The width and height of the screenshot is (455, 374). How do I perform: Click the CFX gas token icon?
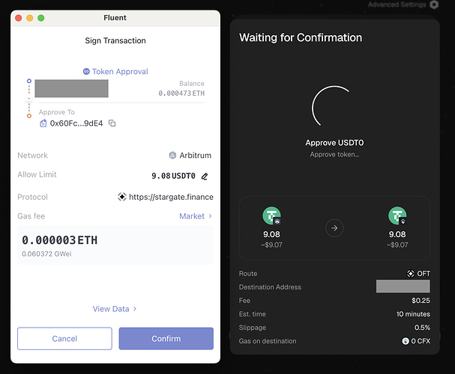pyautogui.click(x=406, y=341)
